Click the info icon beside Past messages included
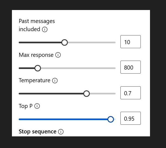Viewport: 166px width, 148px height. coord(45,29)
